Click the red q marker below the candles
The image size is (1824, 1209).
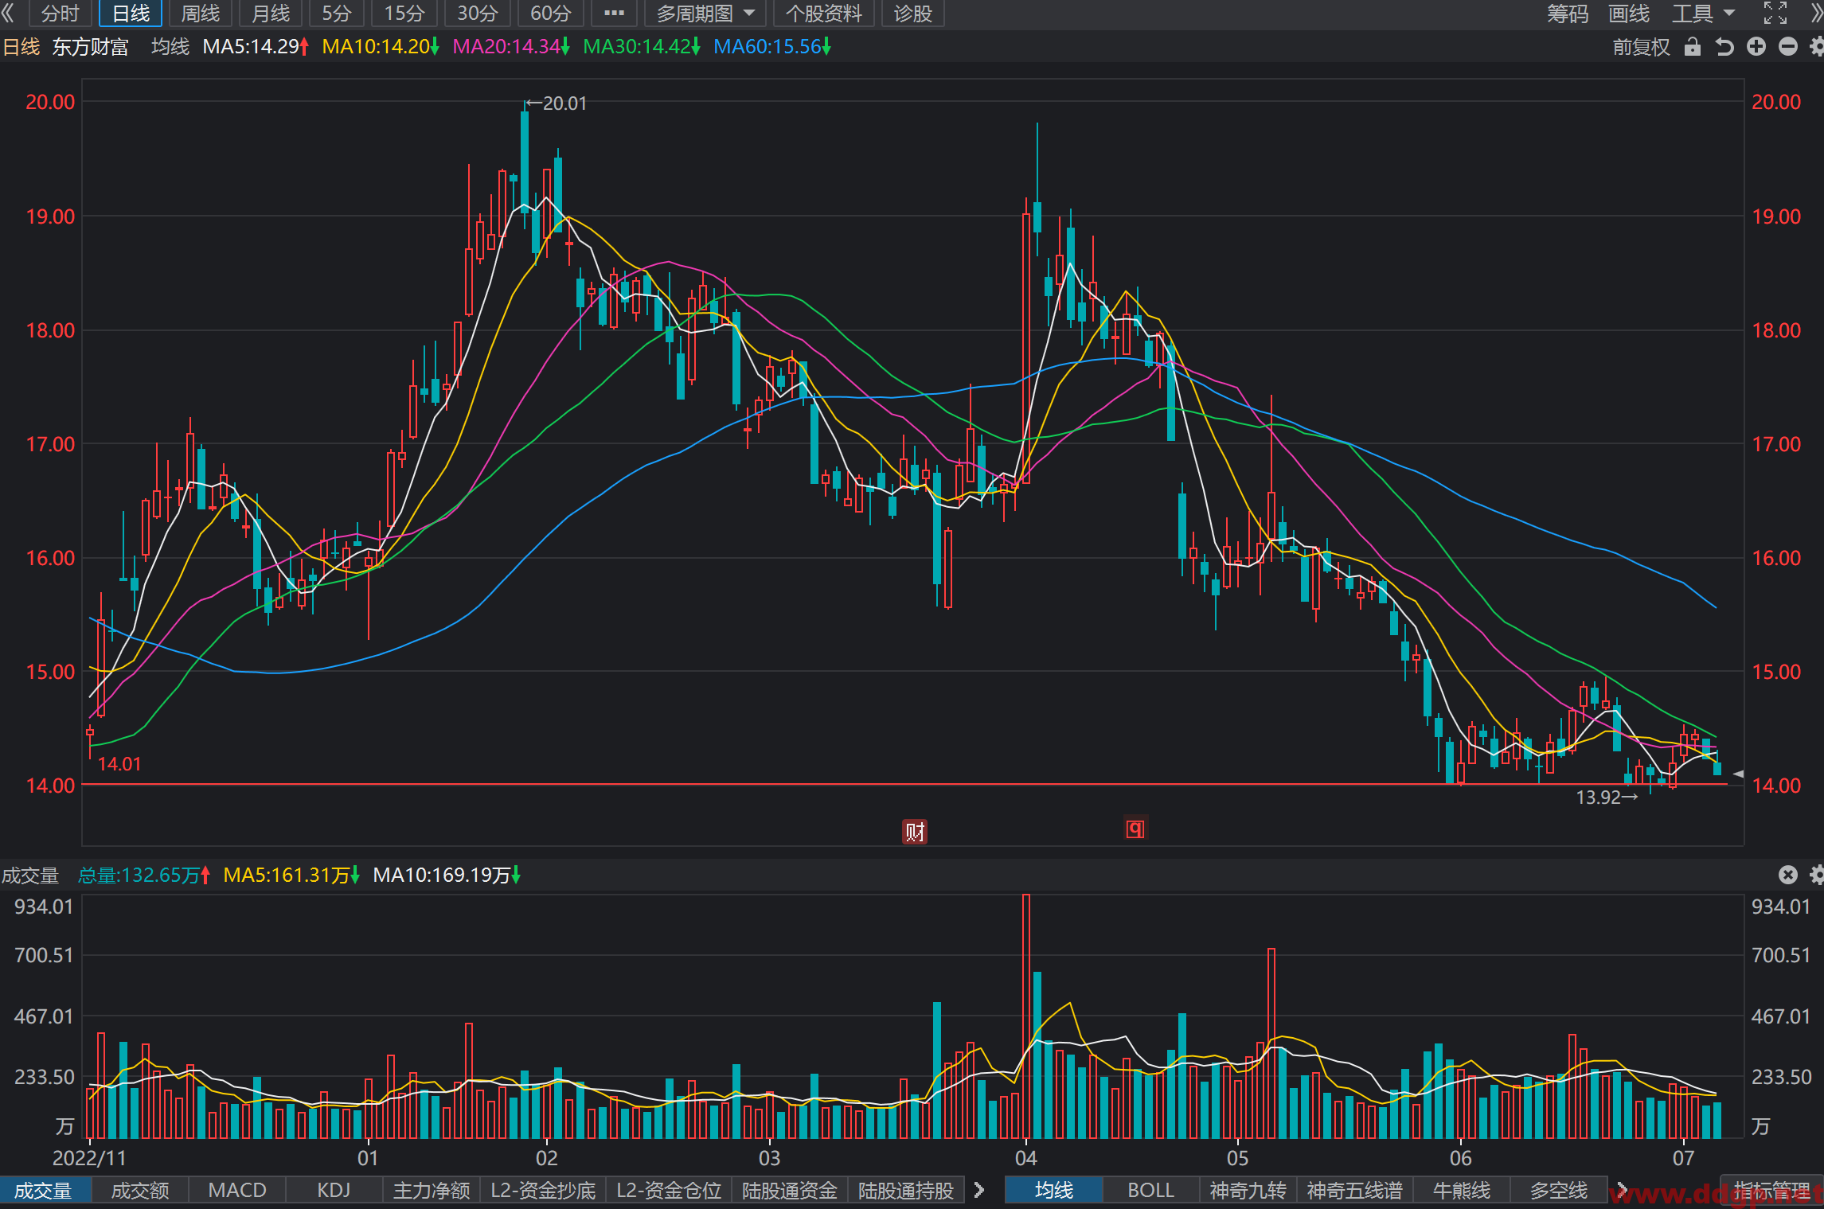pos(1135,829)
